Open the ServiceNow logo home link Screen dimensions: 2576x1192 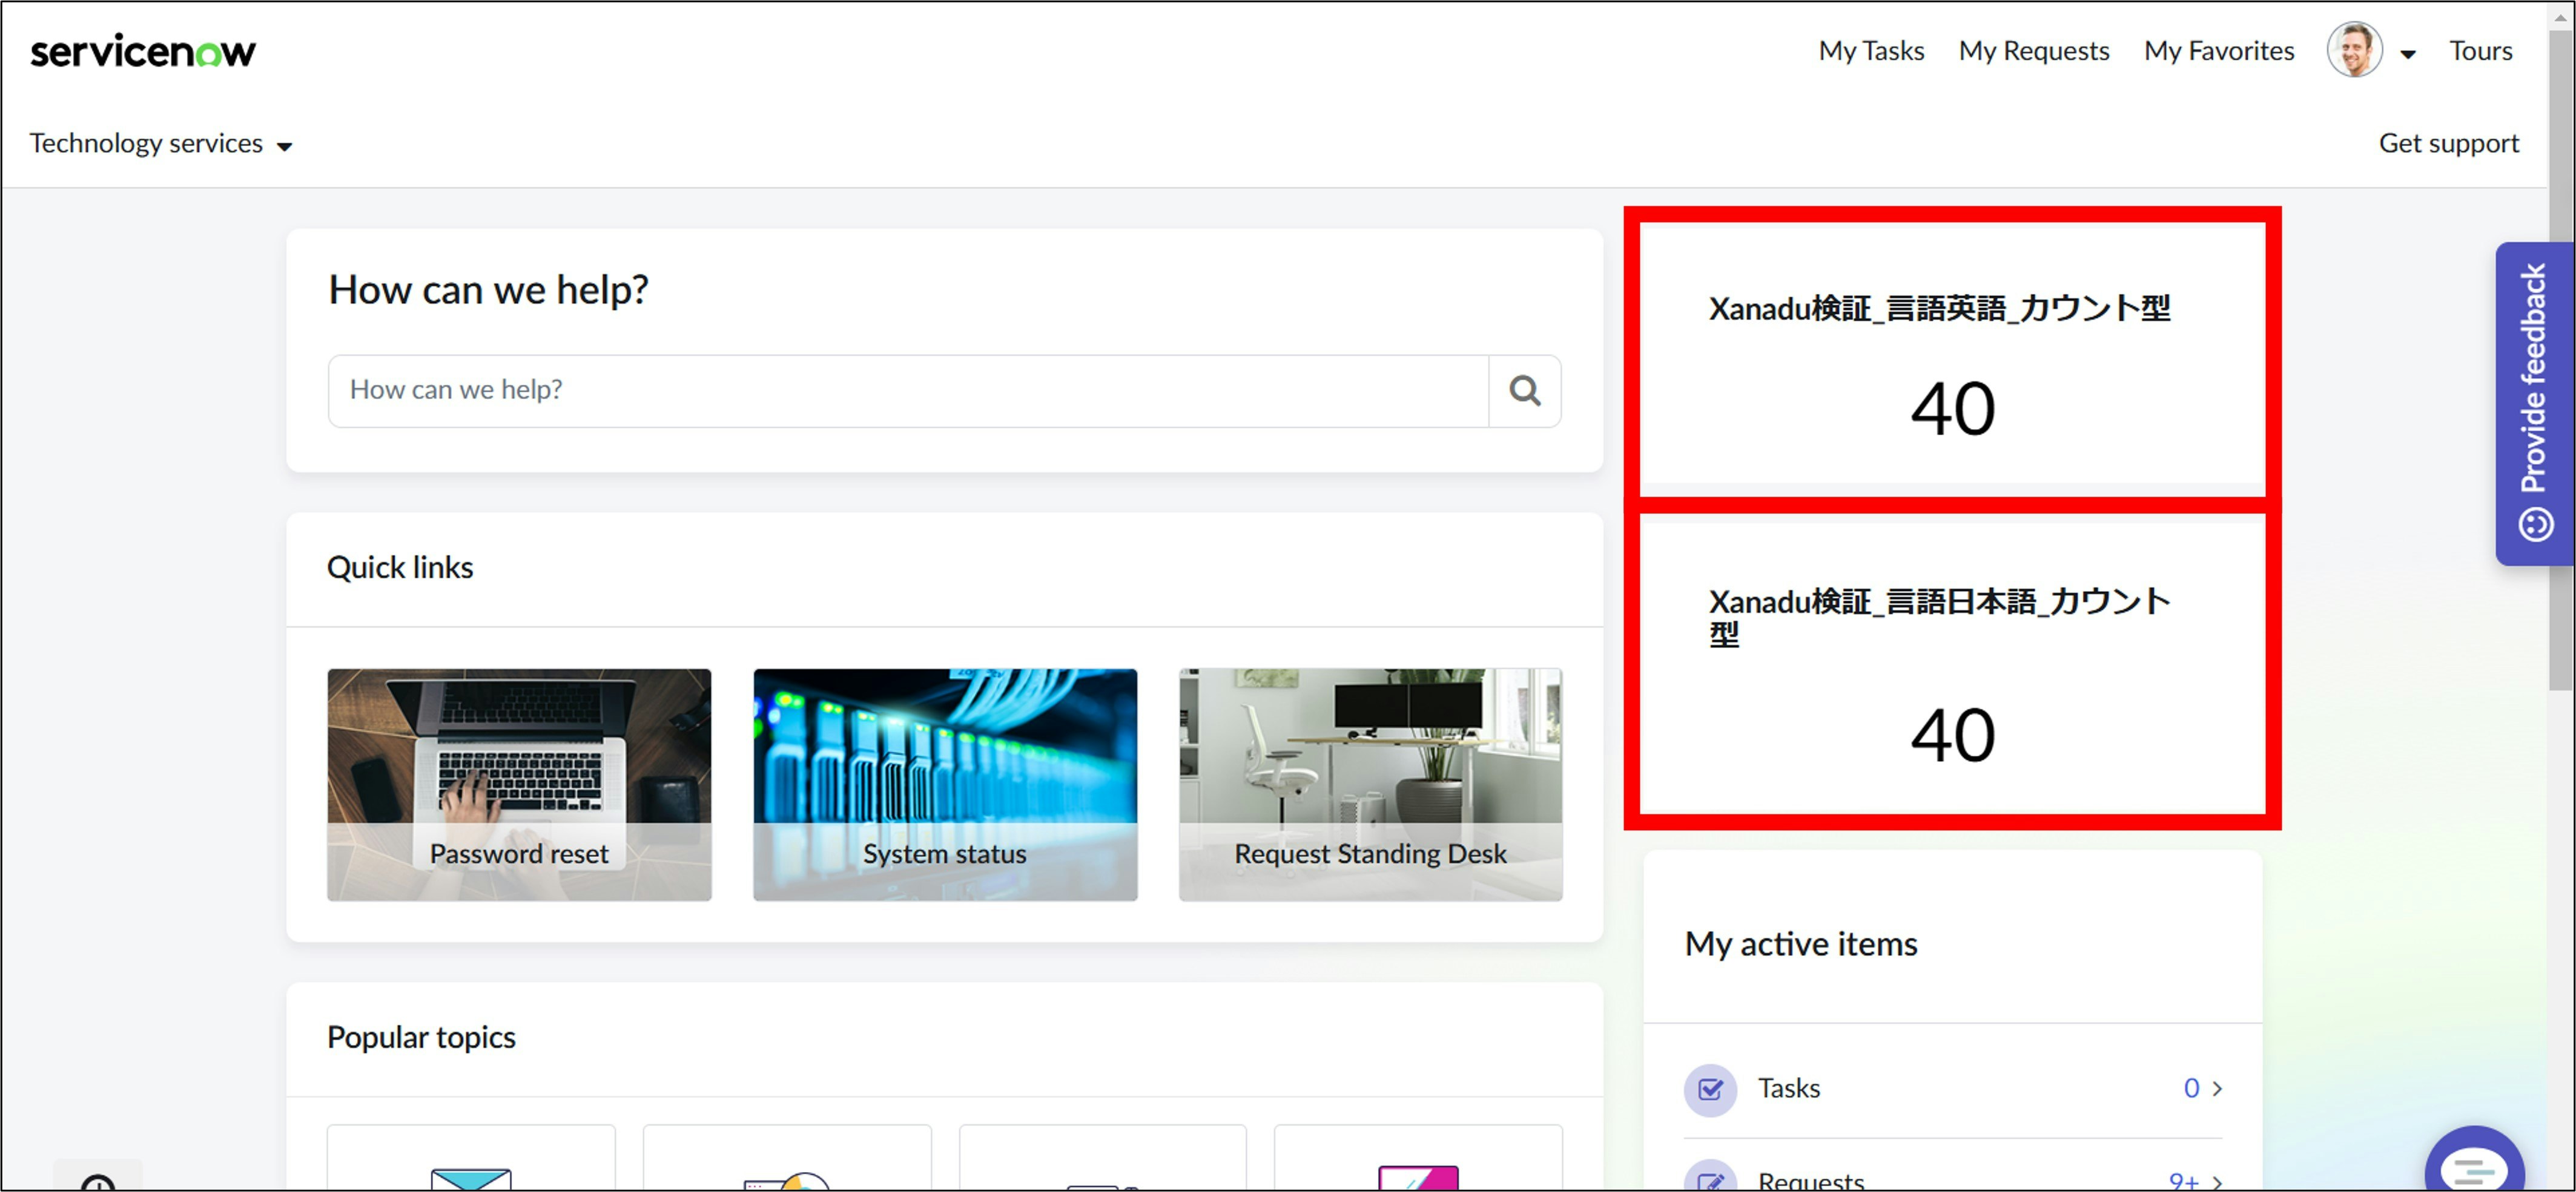point(143,51)
